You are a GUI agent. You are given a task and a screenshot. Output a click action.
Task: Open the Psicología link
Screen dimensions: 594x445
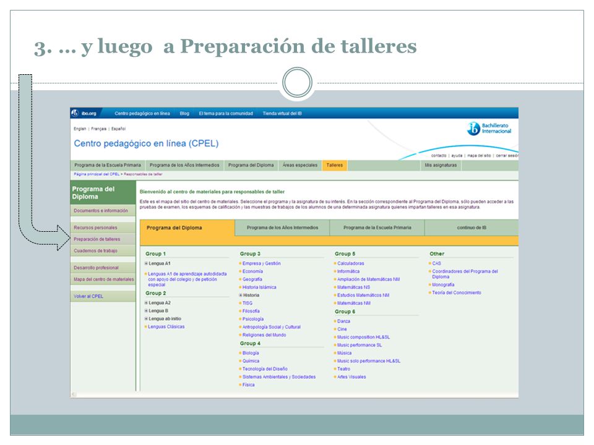pyautogui.click(x=253, y=319)
